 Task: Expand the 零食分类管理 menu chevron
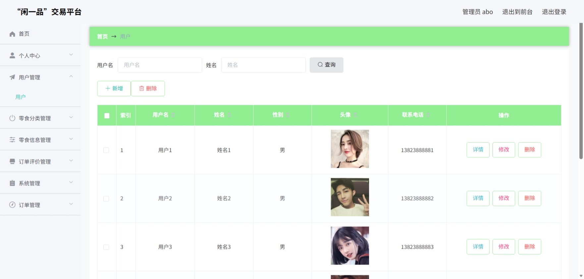click(x=71, y=117)
